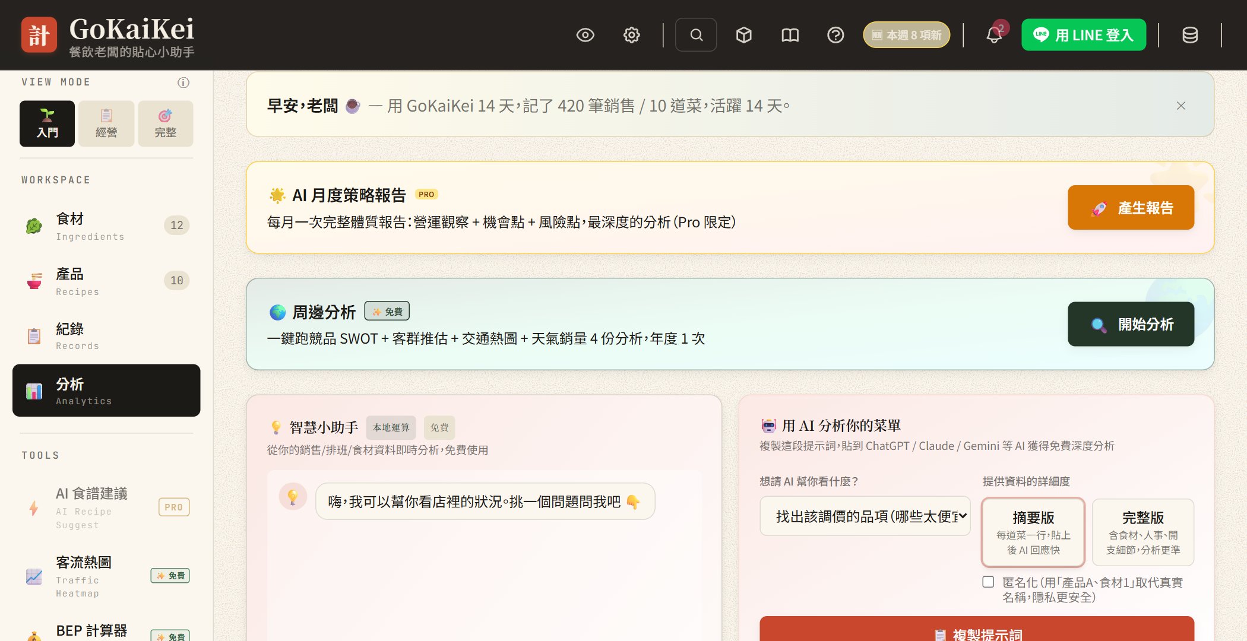This screenshot has width=1247, height=641.
Task: Click globe icon beside 周邊分析
Action: coord(277,312)
